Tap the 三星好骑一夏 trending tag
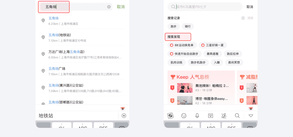The image size is (293, 137). coord(213,45)
